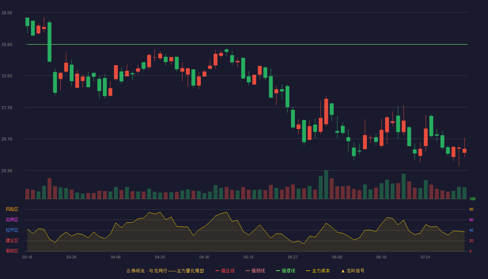Toggle the 龙吟信号 legend entry

click(x=353, y=271)
